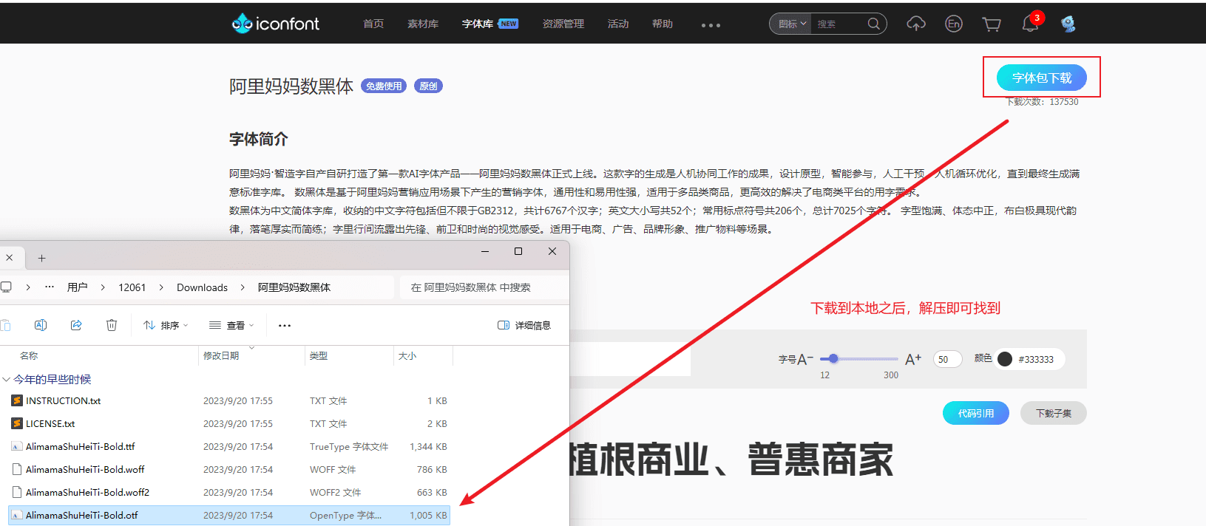Click the AlimamaShuHeiTi-Bold.woff2 file icon
Screen dimensions: 1206x526
pos(17,492)
